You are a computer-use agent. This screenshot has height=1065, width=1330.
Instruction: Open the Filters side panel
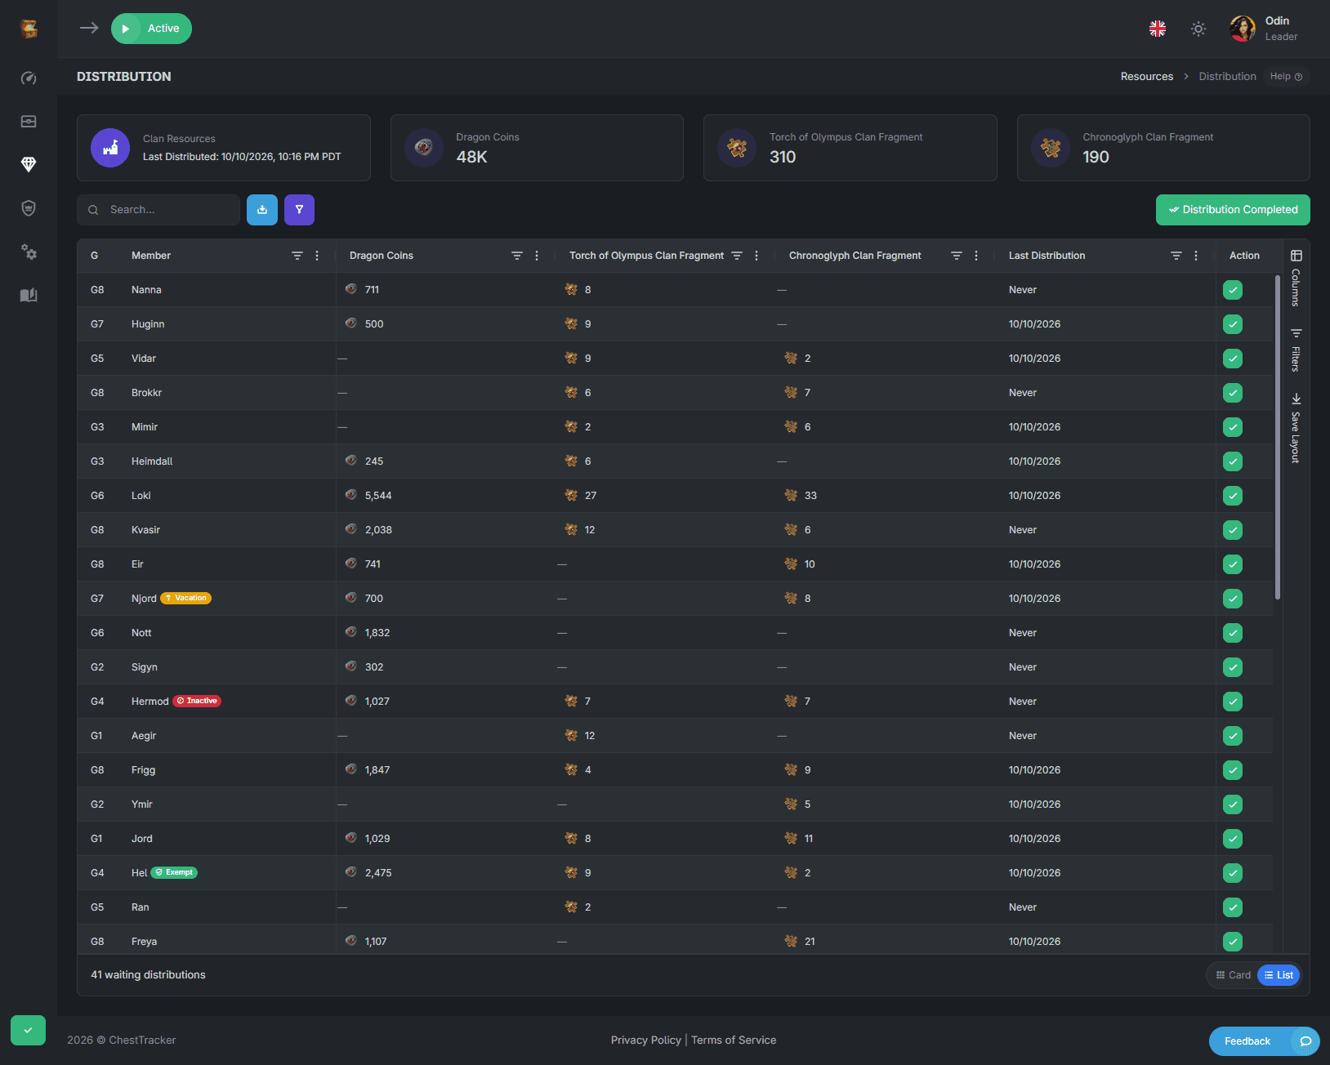click(1296, 350)
